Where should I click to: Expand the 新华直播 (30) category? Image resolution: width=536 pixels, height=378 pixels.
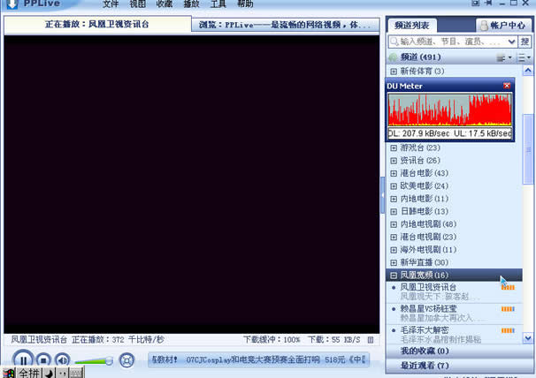coord(394,262)
